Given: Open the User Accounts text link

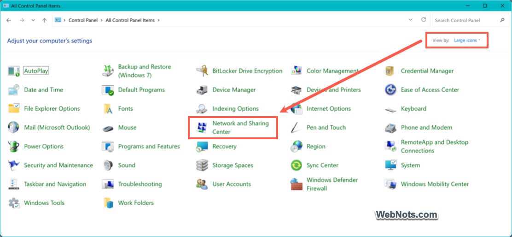Looking at the screenshot, I should [232, 184].
